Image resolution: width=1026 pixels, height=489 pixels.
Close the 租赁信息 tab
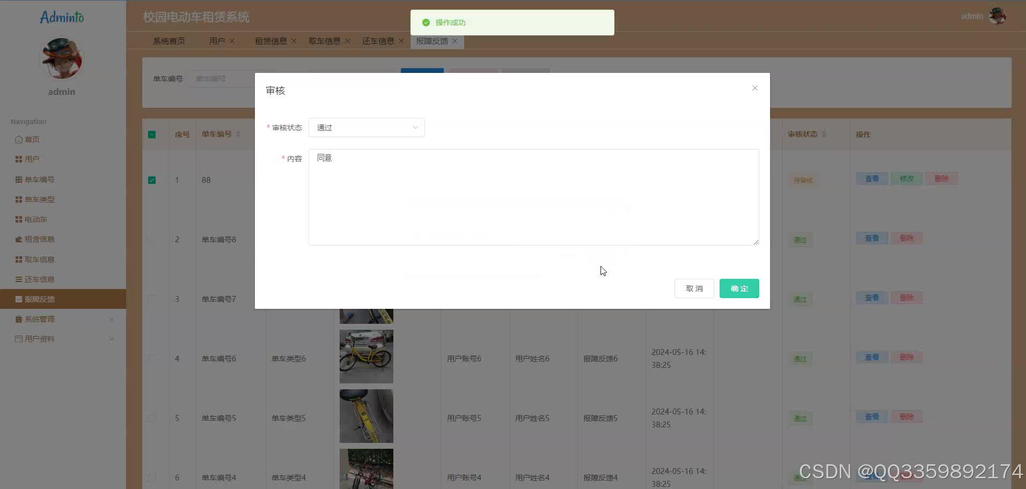294,41
